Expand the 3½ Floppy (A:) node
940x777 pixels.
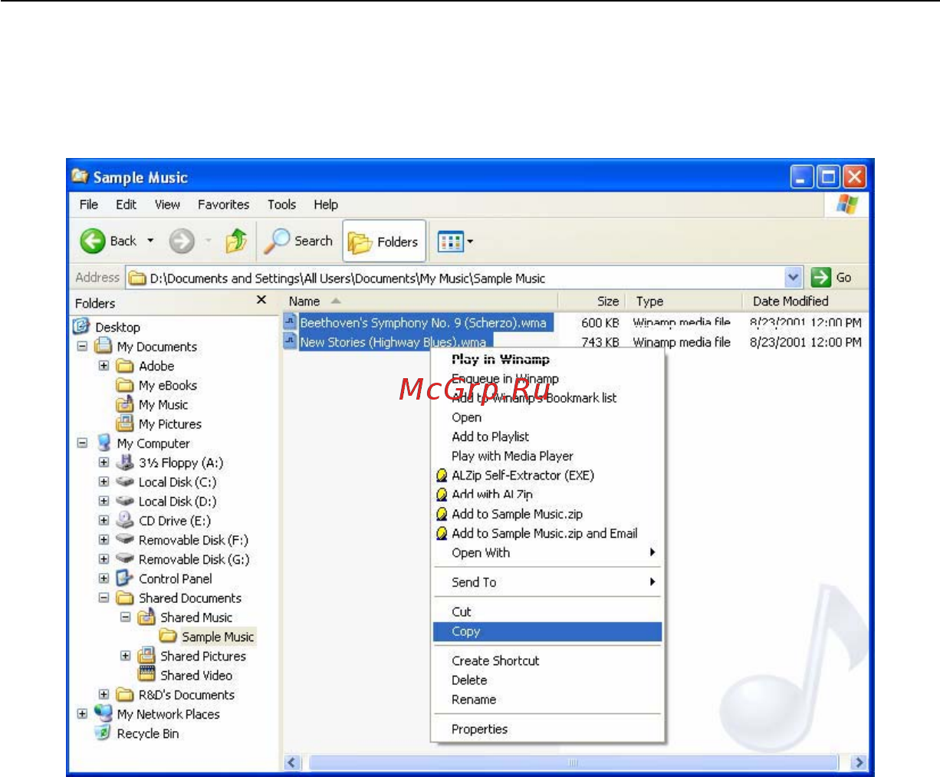pyautogui.click(x=104, y=463)
